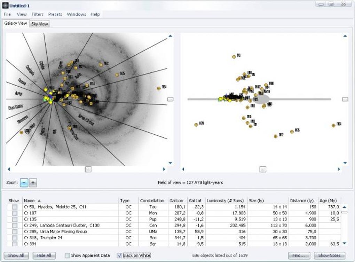Click the Show column header
The image size is (355, 262).
(x=14, y=201)
